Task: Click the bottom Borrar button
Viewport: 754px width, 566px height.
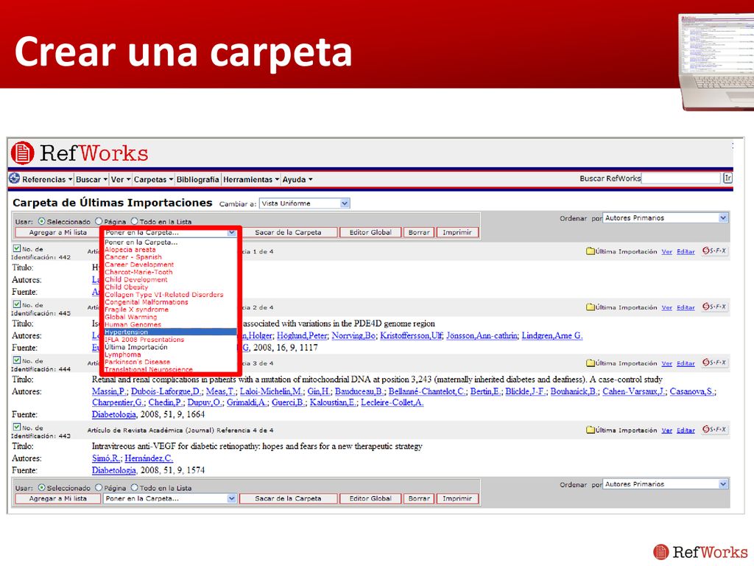Action: (x=419, y=499)
